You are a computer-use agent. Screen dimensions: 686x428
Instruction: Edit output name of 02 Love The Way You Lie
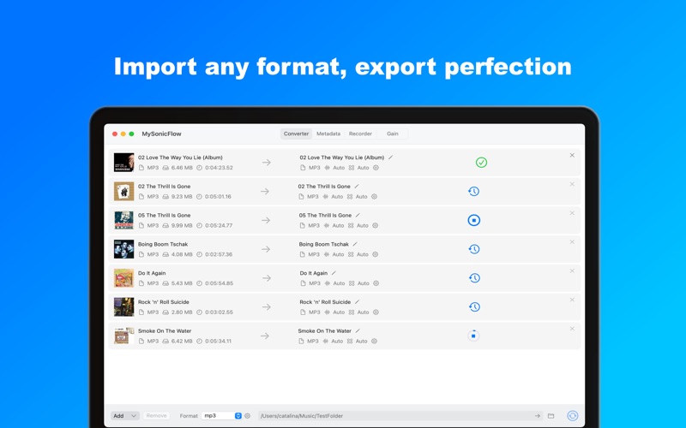tap(391, 158)
